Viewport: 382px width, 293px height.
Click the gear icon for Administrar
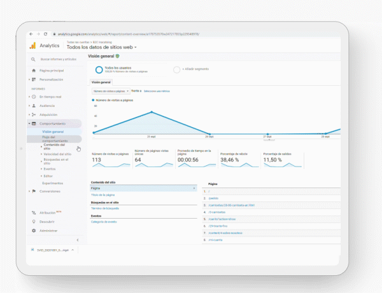pos(34,231)
